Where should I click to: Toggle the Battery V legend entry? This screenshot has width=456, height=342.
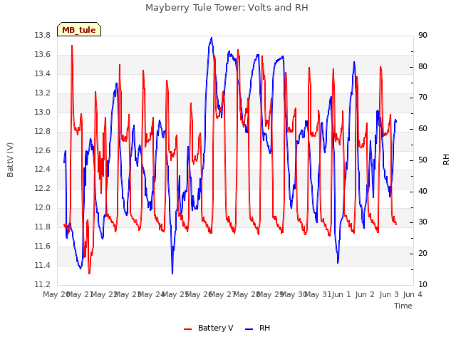(x=209, y=328)
